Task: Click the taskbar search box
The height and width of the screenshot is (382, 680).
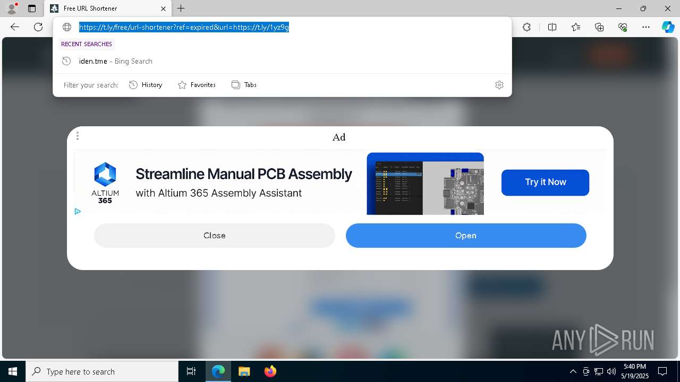Action: click(102, 371)
